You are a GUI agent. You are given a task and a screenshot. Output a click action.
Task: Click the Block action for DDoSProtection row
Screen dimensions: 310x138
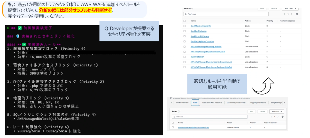click(247, 57)
